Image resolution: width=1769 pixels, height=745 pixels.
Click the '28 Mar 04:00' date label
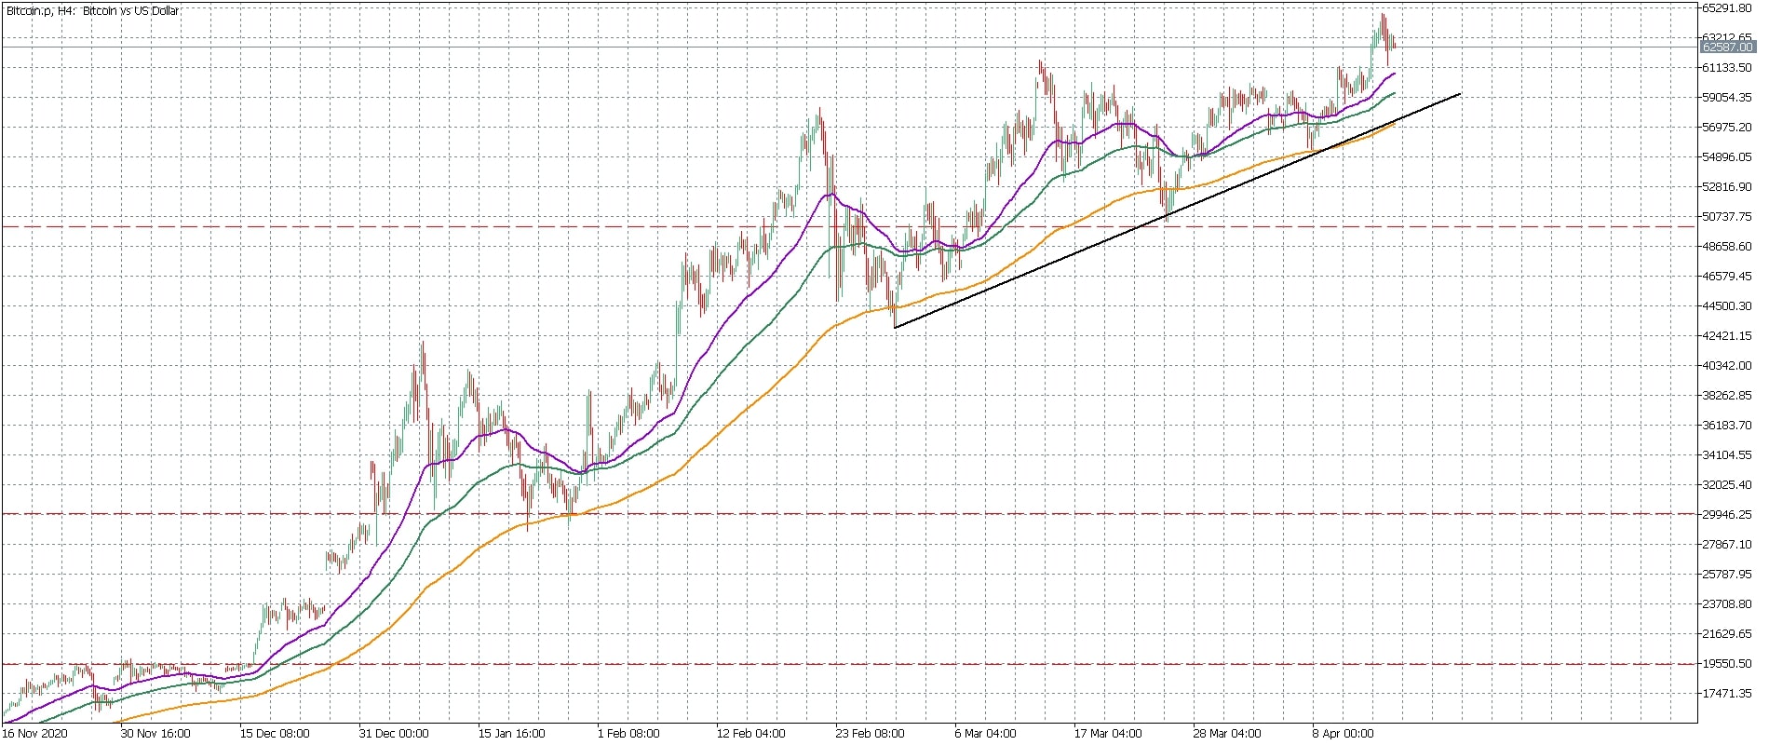coord(1228,734)
